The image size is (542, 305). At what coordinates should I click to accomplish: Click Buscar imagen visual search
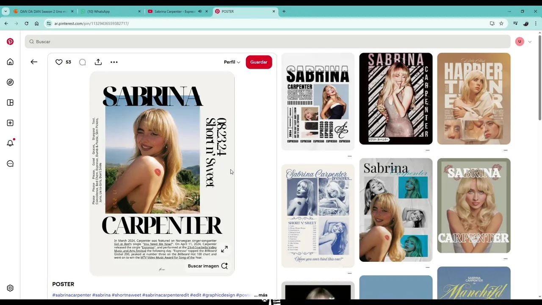coord(208,266)
